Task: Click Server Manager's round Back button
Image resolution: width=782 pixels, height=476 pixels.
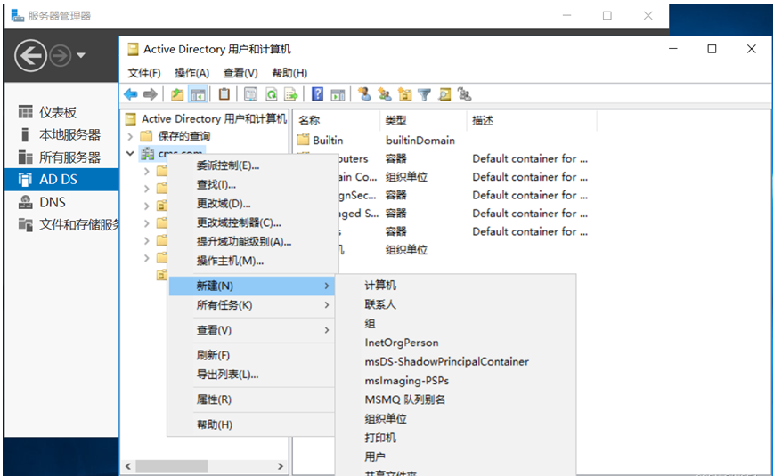Action: coord(31,56)
